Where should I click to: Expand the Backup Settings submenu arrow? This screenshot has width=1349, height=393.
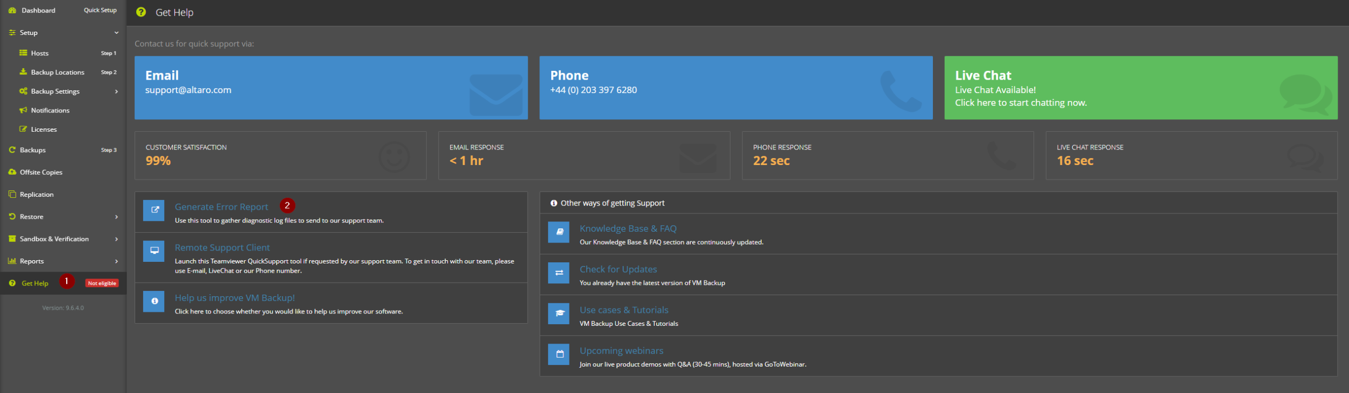116,91
